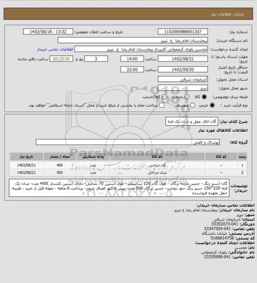Screen dimensions: 257x283
Task: Select the گان جراحی item name cell
Action: click(x=157, y=165)
